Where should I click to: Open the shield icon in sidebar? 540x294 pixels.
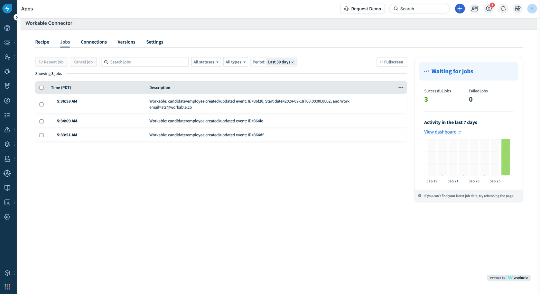[7, 86]
